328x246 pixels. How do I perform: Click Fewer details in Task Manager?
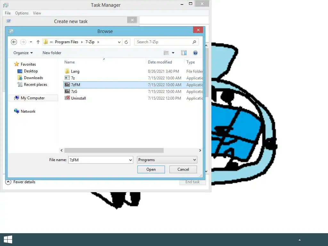click(x=20, y=182)
